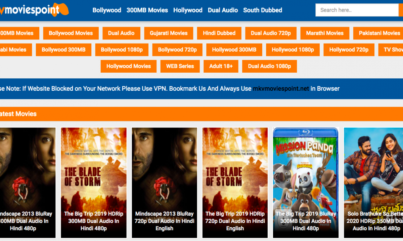Screen dimensions: 403x241
Task: Click Mindscape 2013 BluRay 720p title link
Action: click(164, 221)
